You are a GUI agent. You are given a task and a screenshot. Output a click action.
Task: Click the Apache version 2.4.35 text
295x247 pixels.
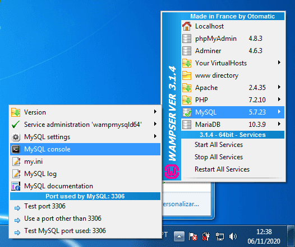click(257, 88)
